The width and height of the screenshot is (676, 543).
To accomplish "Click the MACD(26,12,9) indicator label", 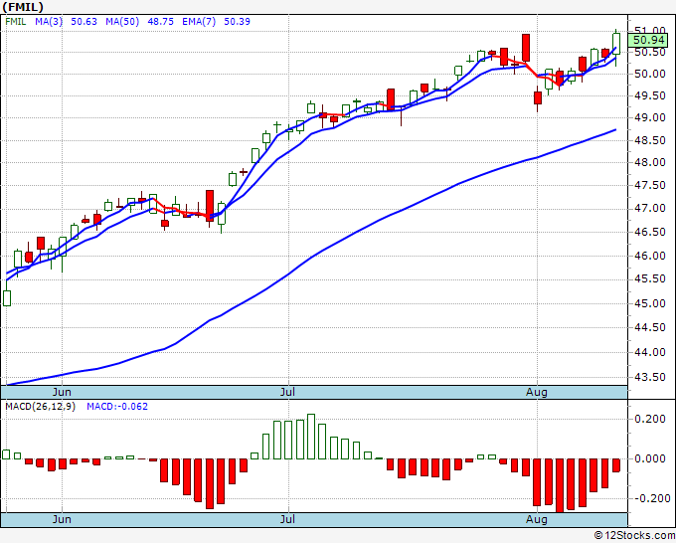I will 40,407.
